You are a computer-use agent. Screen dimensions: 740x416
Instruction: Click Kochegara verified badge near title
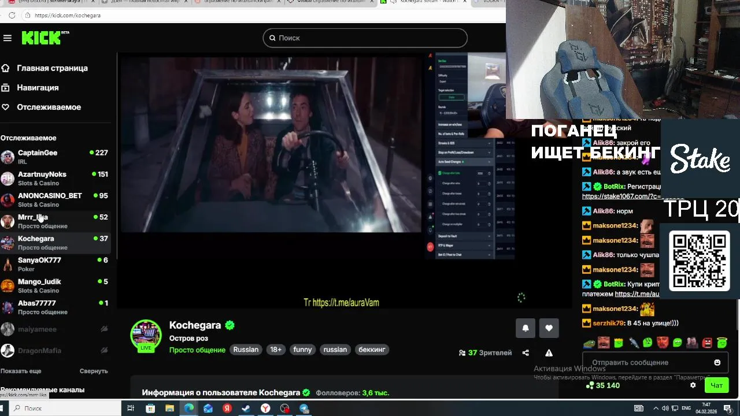(x=230, y=325)
